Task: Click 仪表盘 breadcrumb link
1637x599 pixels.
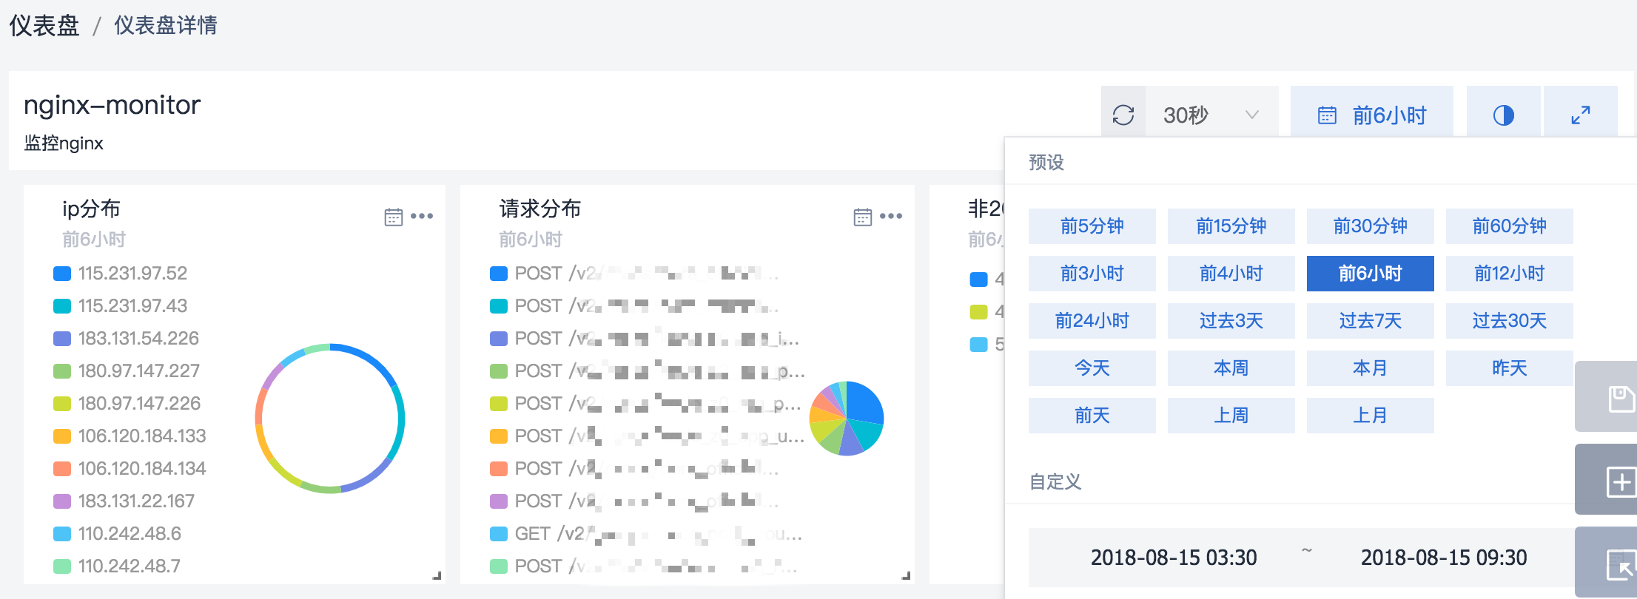Action: [44, 26]
